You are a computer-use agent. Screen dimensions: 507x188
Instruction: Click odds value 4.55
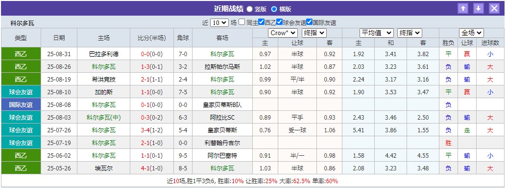423,155
